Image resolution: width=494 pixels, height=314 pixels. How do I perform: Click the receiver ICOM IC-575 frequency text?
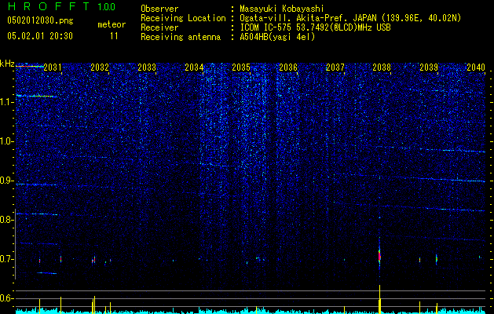[x=316, y=27]
